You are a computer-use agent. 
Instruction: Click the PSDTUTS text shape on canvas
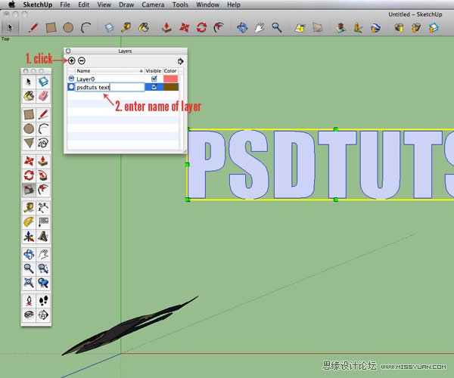tap(320, 164)
